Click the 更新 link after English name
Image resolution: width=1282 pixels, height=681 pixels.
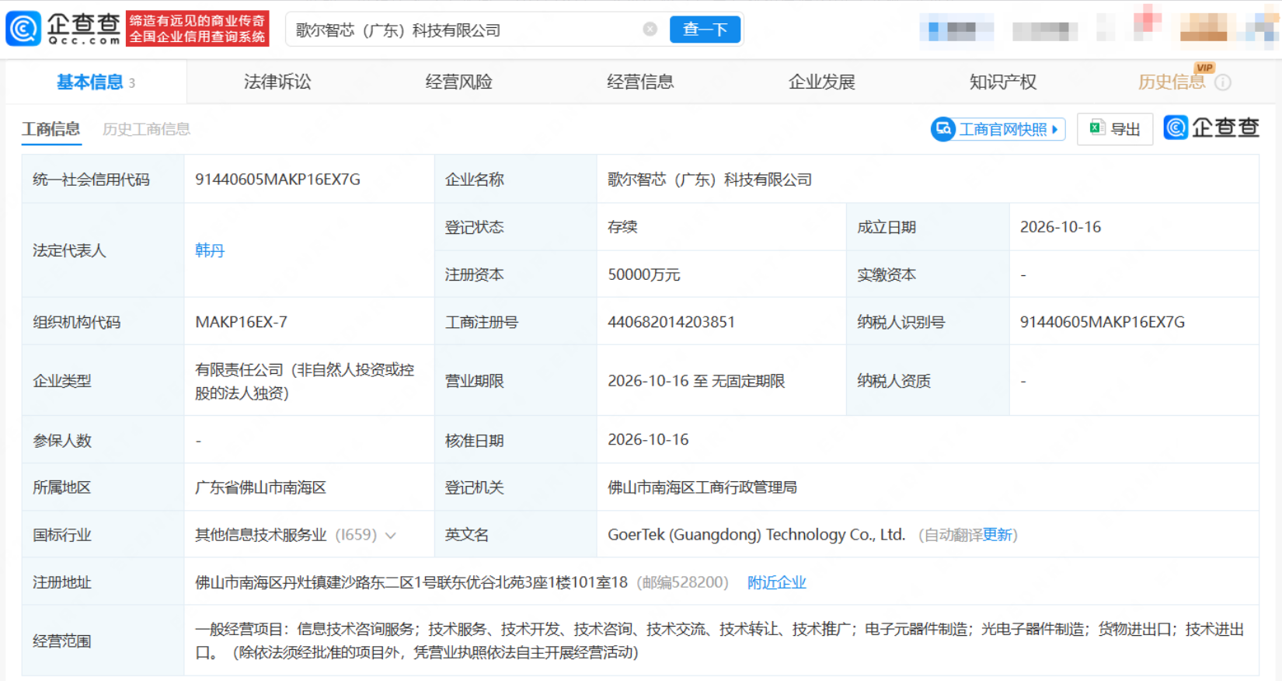pos(997,535)
